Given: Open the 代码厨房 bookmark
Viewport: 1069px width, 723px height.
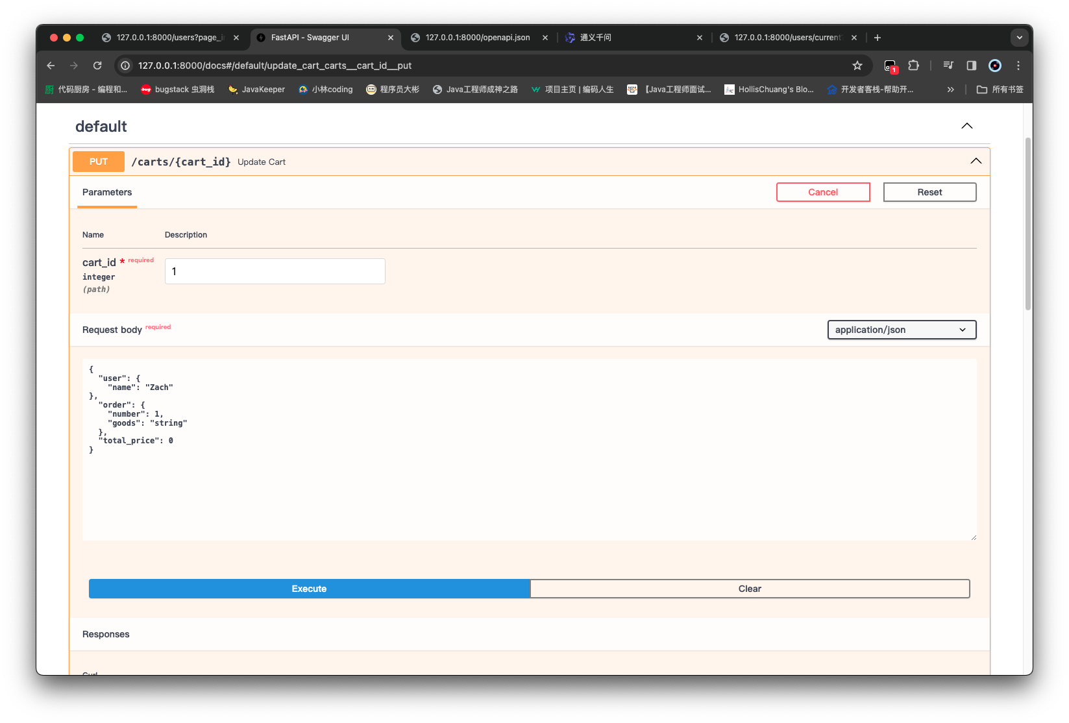Looking at the screenshot, I should click(86, 90).
